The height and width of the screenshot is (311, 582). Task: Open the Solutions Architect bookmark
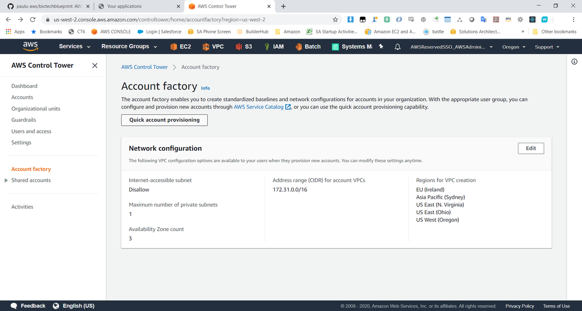(476, 31)
